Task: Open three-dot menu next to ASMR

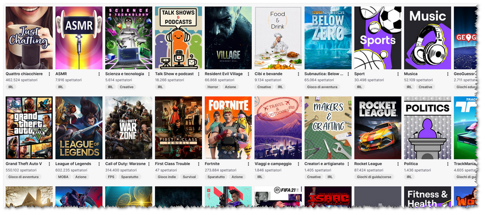Action: tap(99, 74)
